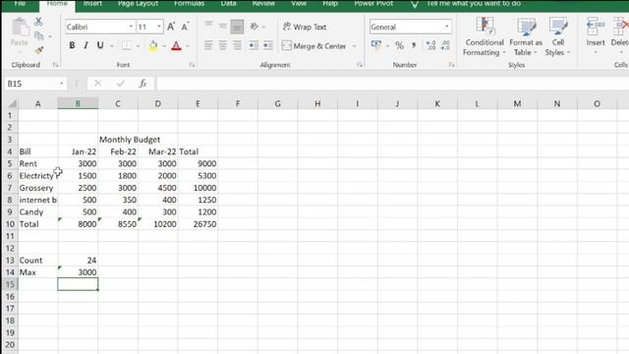This screenshot has width=629, height=354.
Task: Select cell with Monthly Budget title
Action: [130, 140]
